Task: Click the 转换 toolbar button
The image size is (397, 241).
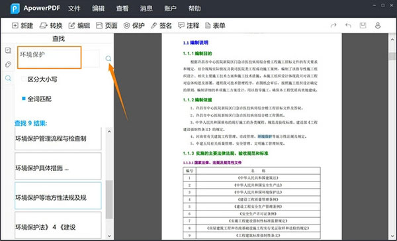Action: 51,26
